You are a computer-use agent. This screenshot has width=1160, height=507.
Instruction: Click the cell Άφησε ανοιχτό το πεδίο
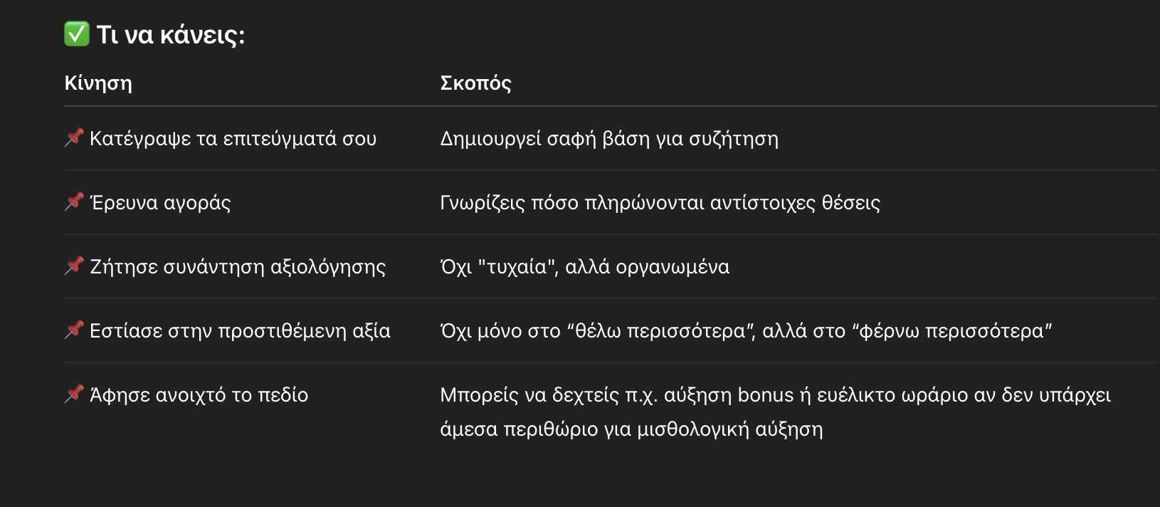click(199, 395)
